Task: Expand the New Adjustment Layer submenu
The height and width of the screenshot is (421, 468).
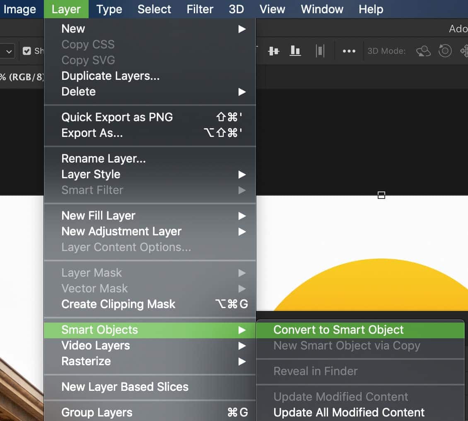Action: point(150,232)
